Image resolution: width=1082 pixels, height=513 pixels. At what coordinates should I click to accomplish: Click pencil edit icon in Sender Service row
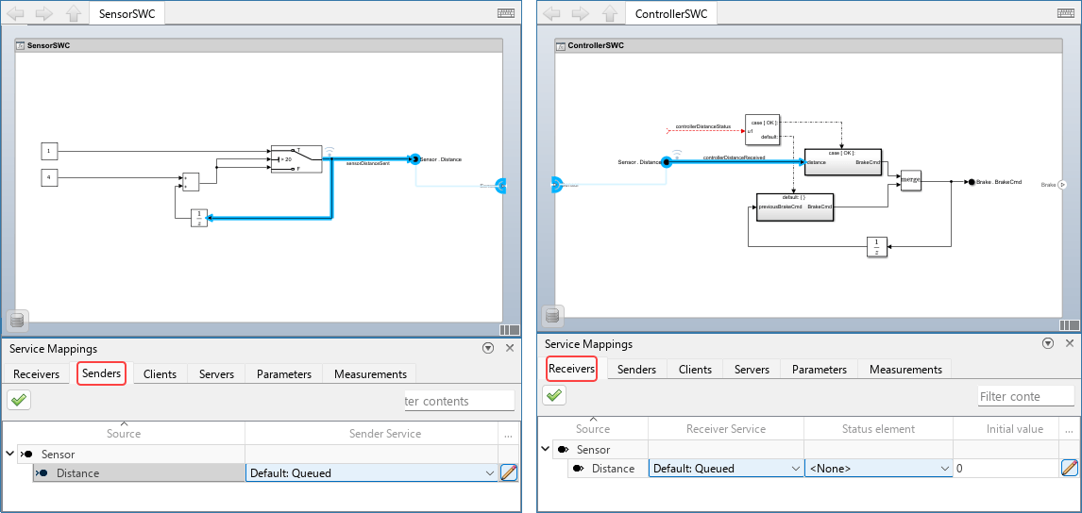509,472
